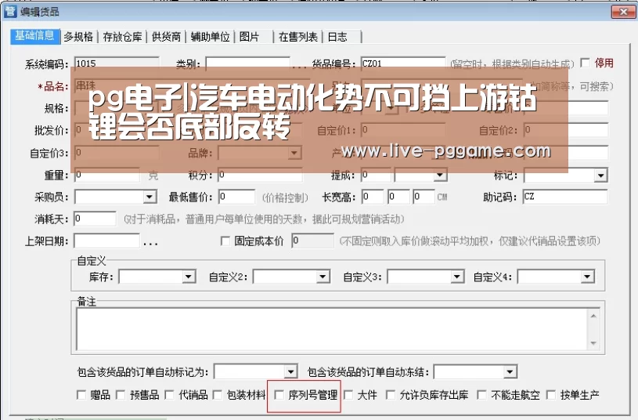
Task: Open the 存放仓库 tab
Action: 122,37
